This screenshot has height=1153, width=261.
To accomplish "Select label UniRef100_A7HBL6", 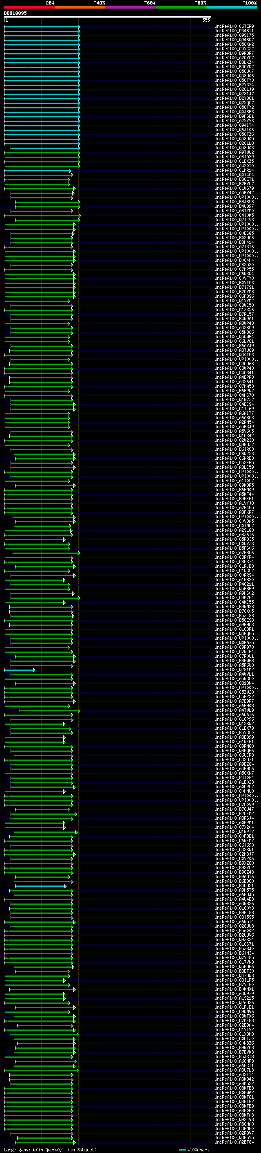I will click(234, 553).
